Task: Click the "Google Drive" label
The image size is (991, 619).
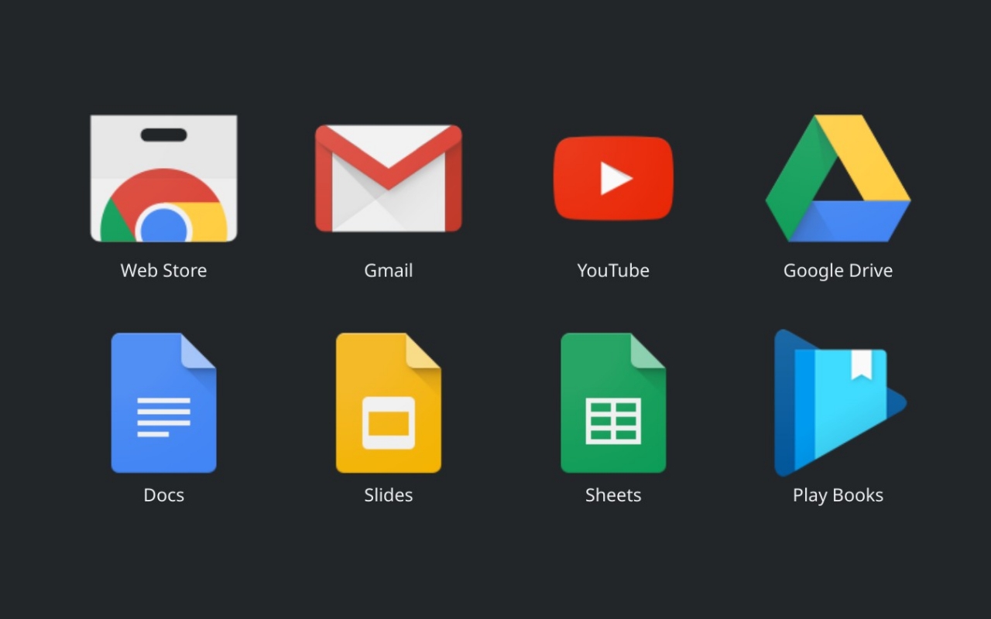Action: 838,271
